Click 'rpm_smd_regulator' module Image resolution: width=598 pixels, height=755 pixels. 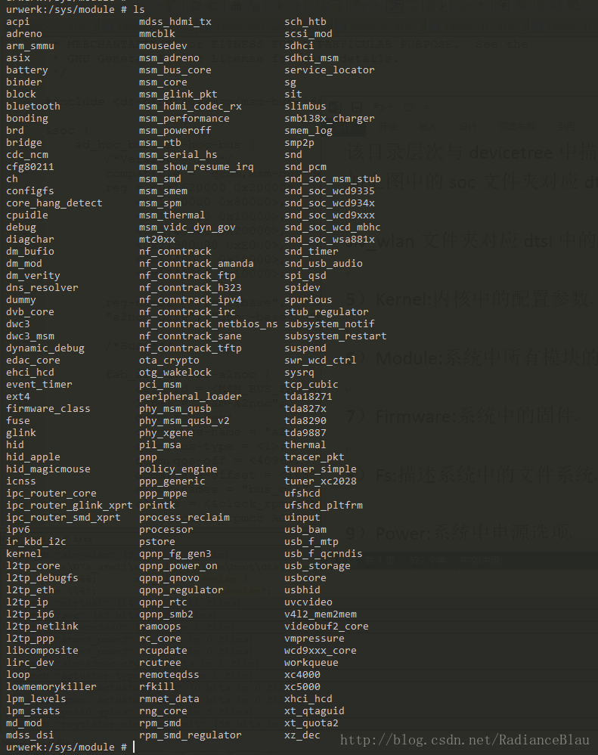click(191, 735)
